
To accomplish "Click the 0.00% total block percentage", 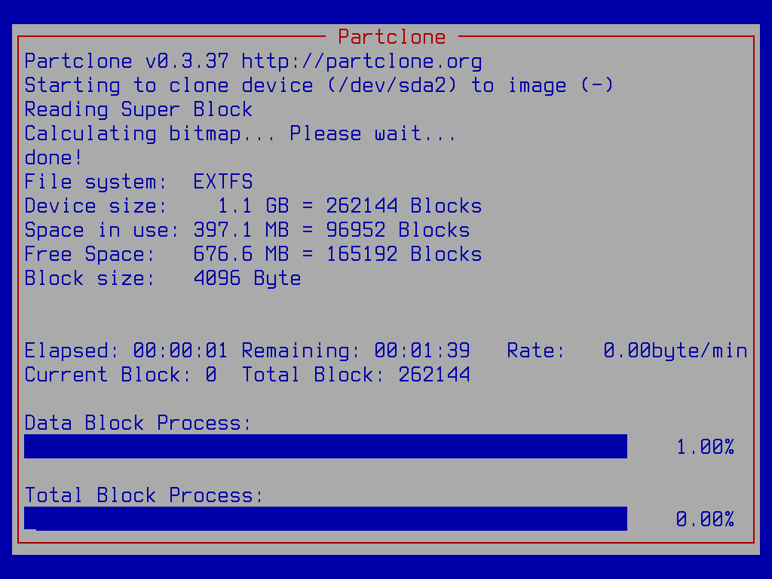I will pyautogui.click(x=705, y=519).
